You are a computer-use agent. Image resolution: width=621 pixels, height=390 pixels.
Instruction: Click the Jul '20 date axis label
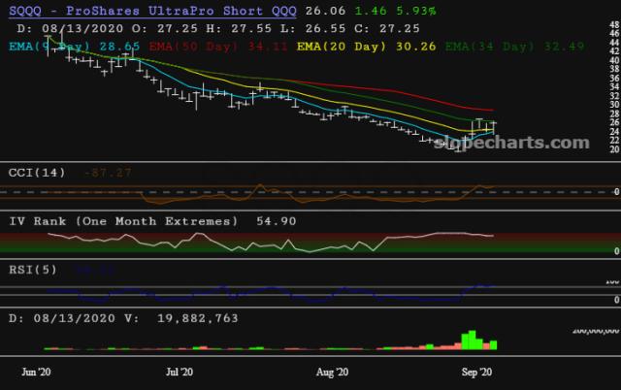point(180,371)
